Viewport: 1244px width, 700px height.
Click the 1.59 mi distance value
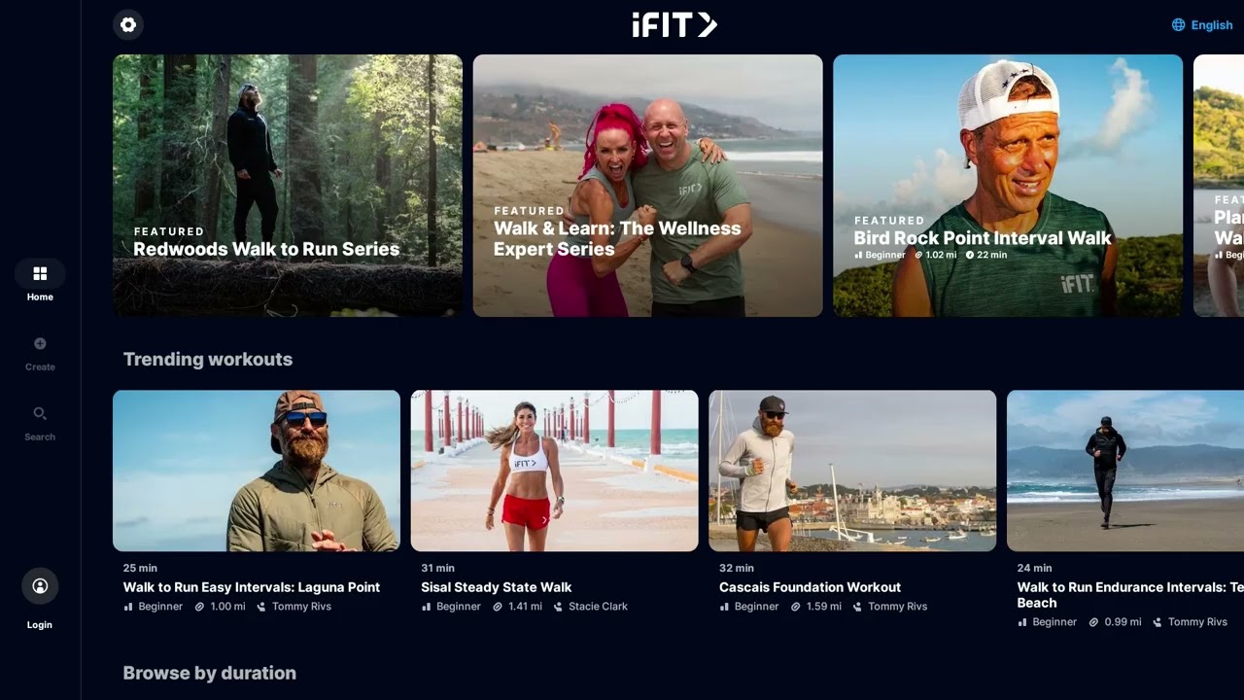point(824,607)
